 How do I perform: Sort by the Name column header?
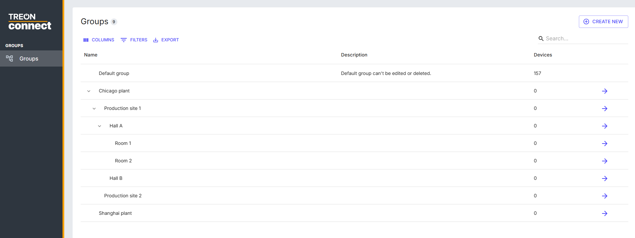coord(91,55)
